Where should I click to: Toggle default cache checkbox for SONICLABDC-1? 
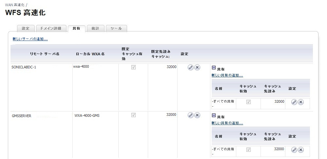[x=133, y=67]
